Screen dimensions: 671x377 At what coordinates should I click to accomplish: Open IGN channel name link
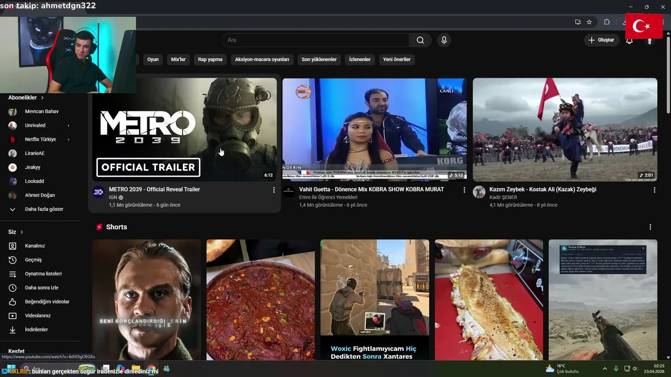click(x=113, y=197)
